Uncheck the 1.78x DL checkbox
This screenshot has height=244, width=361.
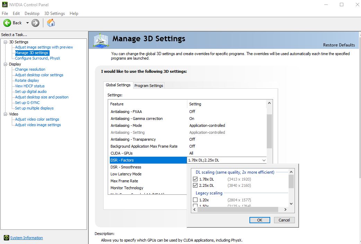[195, 179]
